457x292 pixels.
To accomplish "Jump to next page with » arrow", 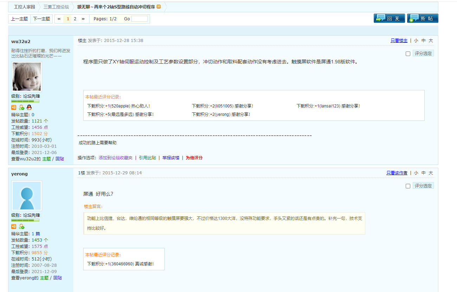I will tap(83, 19).
